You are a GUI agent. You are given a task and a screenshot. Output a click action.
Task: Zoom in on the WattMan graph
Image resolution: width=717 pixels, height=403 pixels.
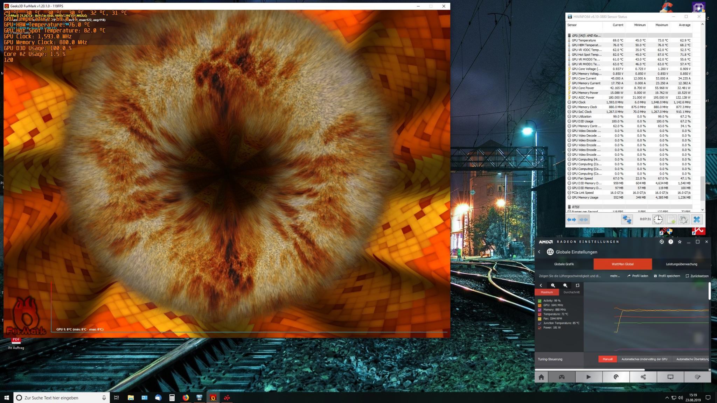553,285
